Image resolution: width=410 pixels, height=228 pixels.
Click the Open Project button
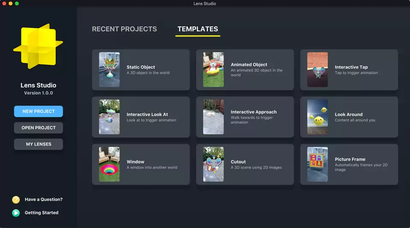click(x=38, y=128)
